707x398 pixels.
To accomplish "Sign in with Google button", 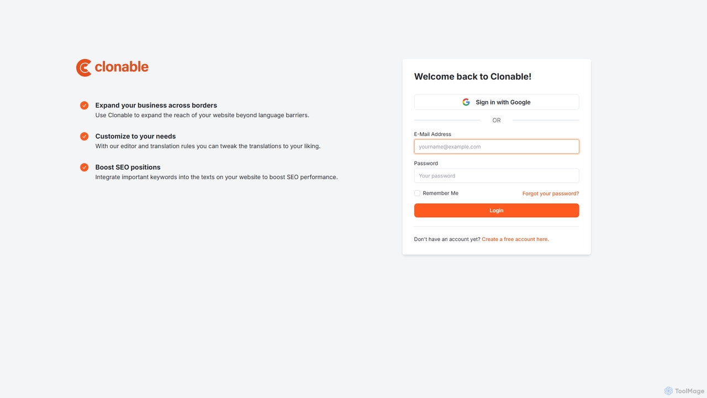I will coord(497,102).
